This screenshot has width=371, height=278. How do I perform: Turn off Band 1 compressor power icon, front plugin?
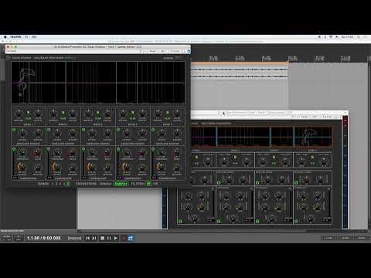(14, 149)
